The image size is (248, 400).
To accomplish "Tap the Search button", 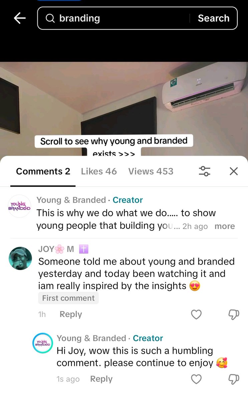I will click(214, 18).
